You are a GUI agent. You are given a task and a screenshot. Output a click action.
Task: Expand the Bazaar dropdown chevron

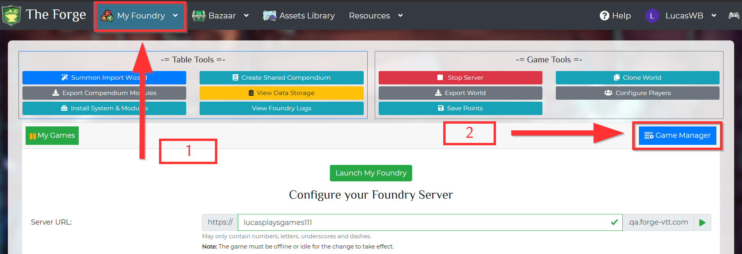pos(246,16)
